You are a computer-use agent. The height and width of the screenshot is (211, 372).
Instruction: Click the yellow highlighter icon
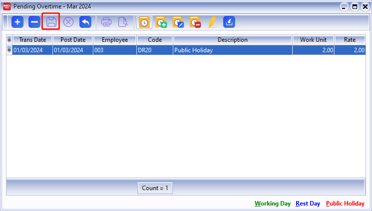click(212, 22)
